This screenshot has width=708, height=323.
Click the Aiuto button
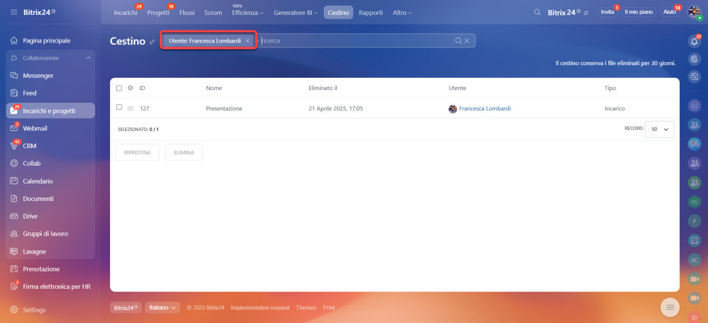coord(669,12)
